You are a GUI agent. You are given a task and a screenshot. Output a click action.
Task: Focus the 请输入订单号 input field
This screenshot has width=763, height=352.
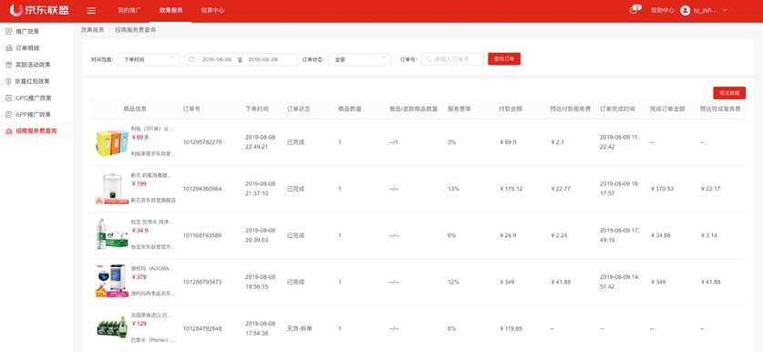point(452,59)
